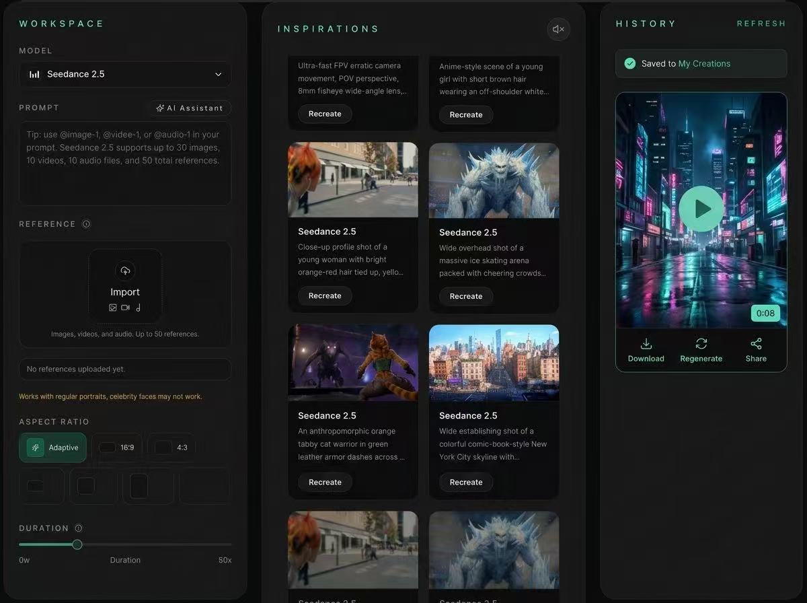Recreate the ice skating arena inspiration
Viewport: 807px width, 603px height.
(x=466, y=296)
